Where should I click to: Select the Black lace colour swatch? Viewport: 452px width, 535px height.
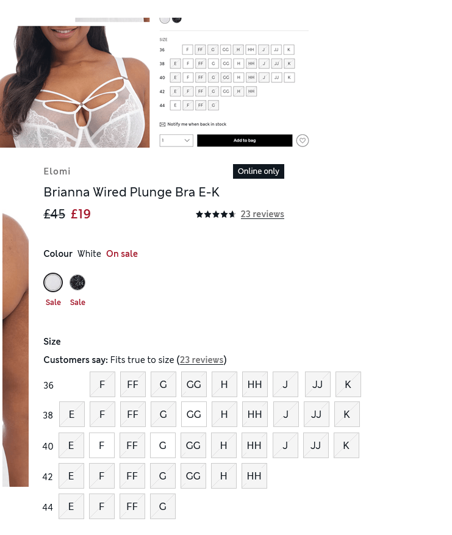(x=77, y=282)
